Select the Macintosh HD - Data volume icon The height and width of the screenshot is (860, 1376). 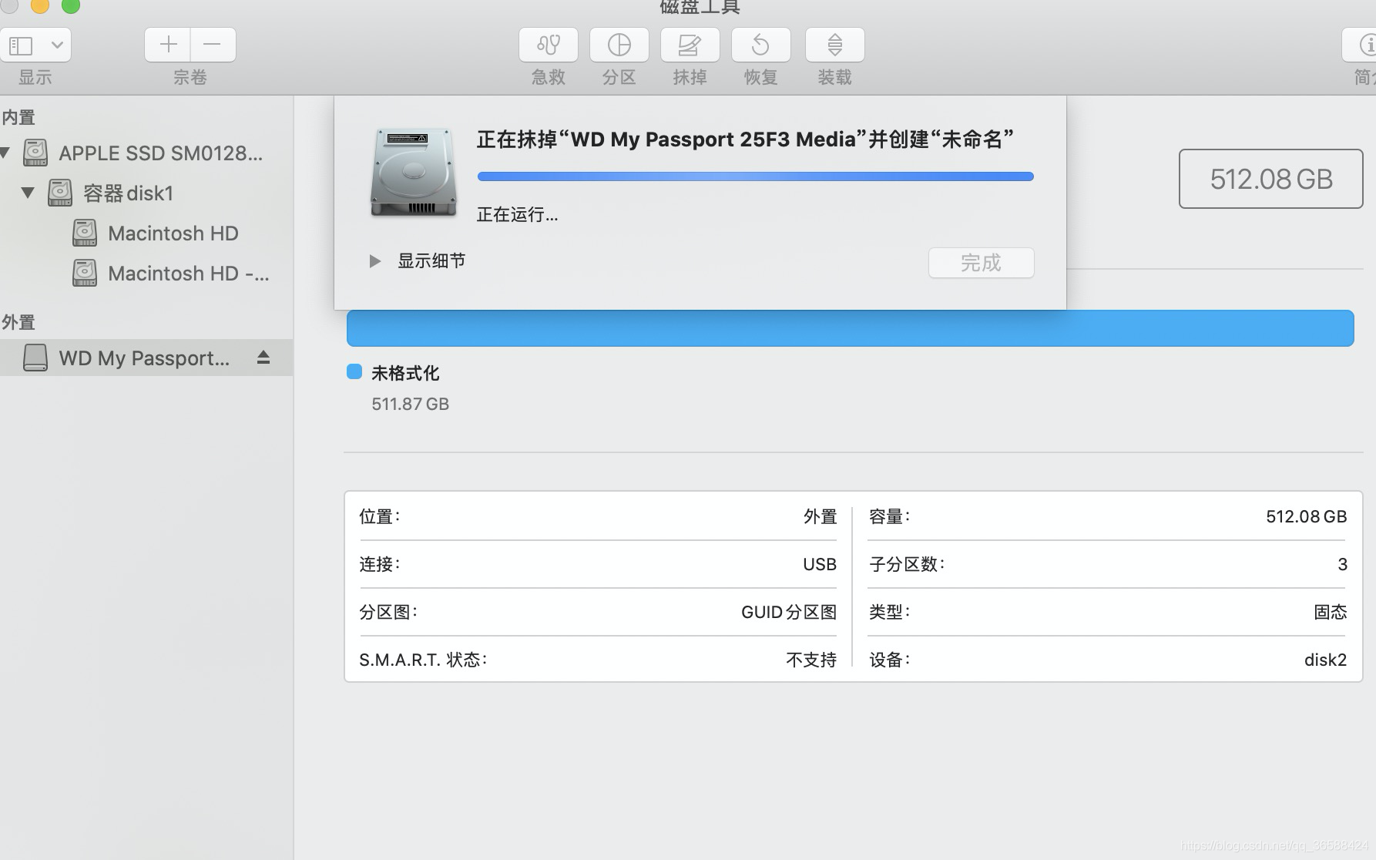pos(85,273)
